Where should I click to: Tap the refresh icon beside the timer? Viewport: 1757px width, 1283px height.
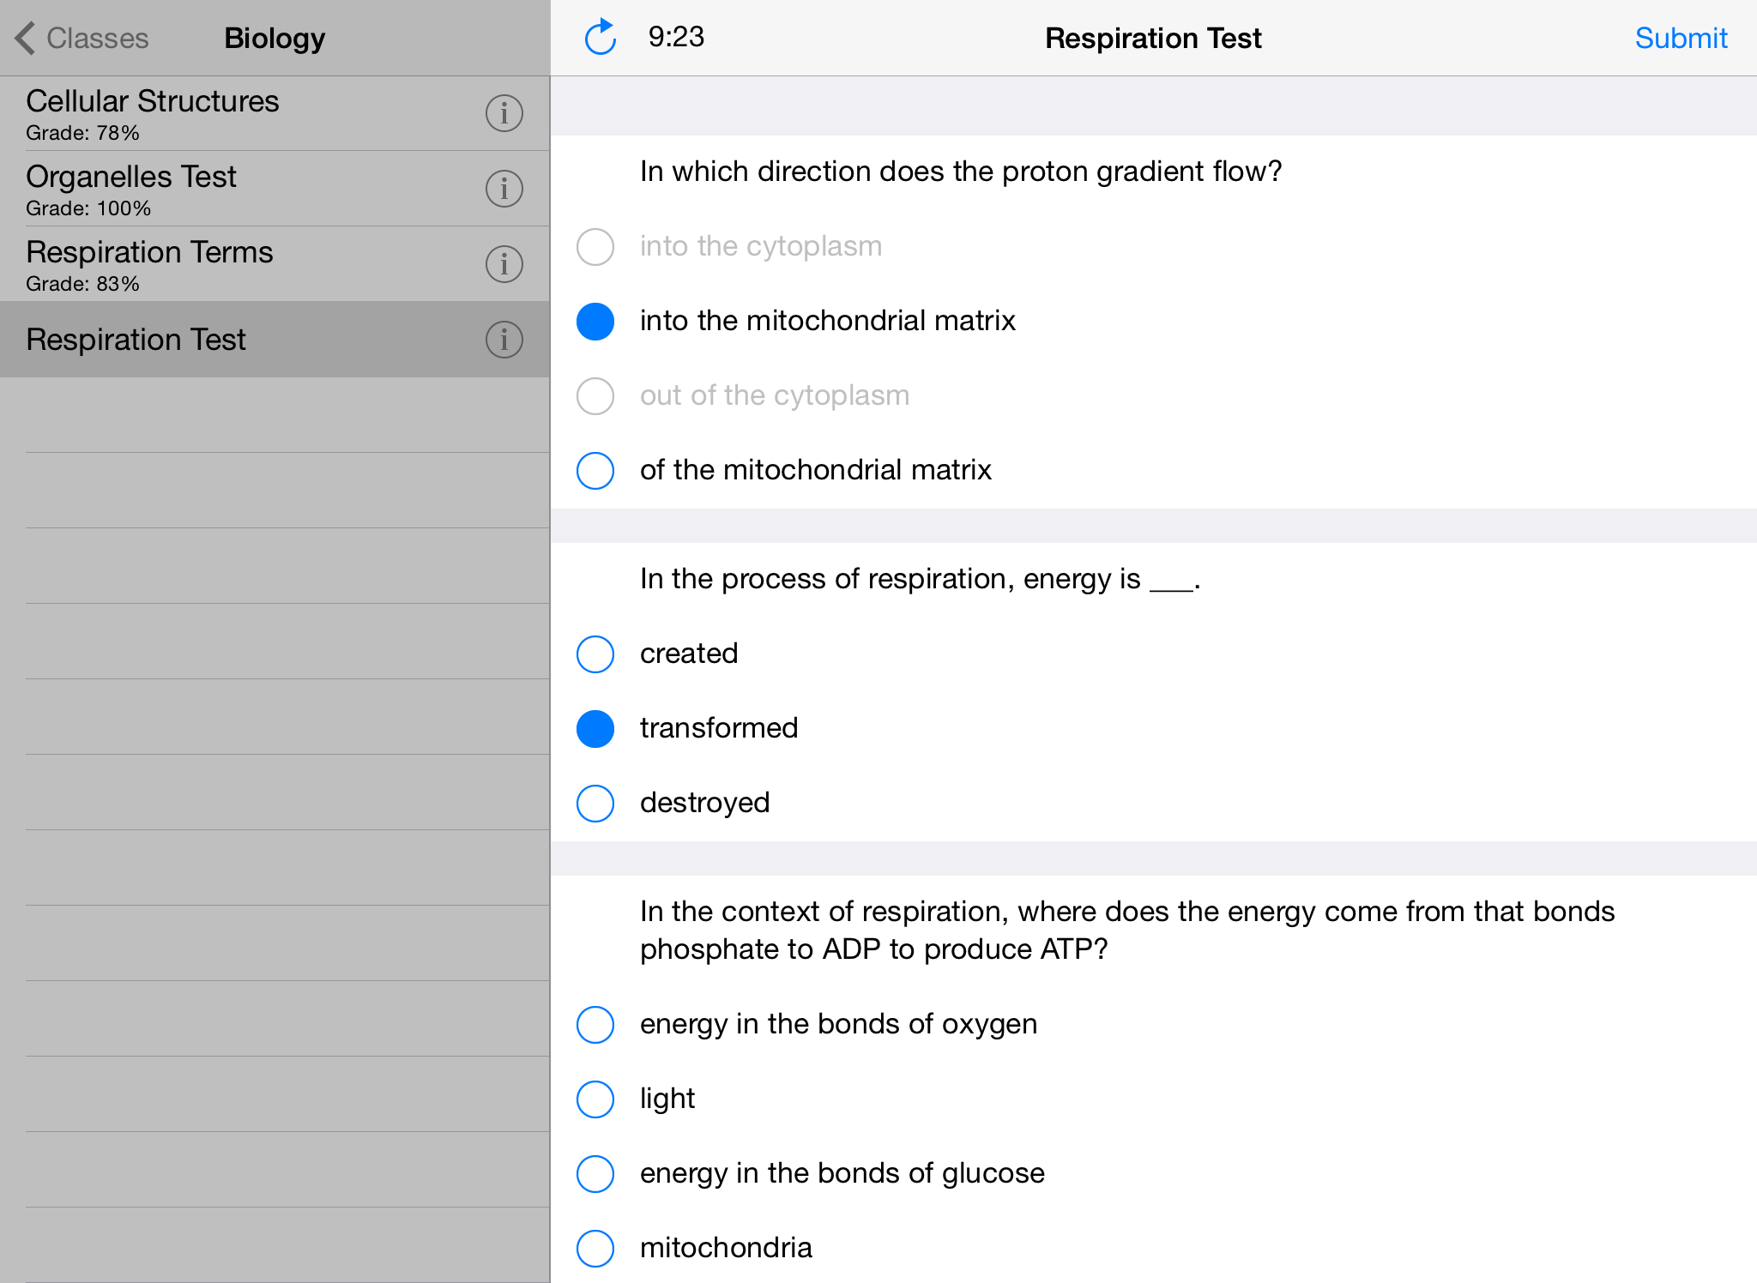click(x=601, y=38)
